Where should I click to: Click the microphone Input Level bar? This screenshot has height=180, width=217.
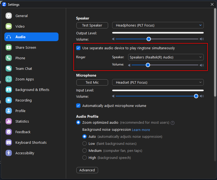[x=158, y=90]
